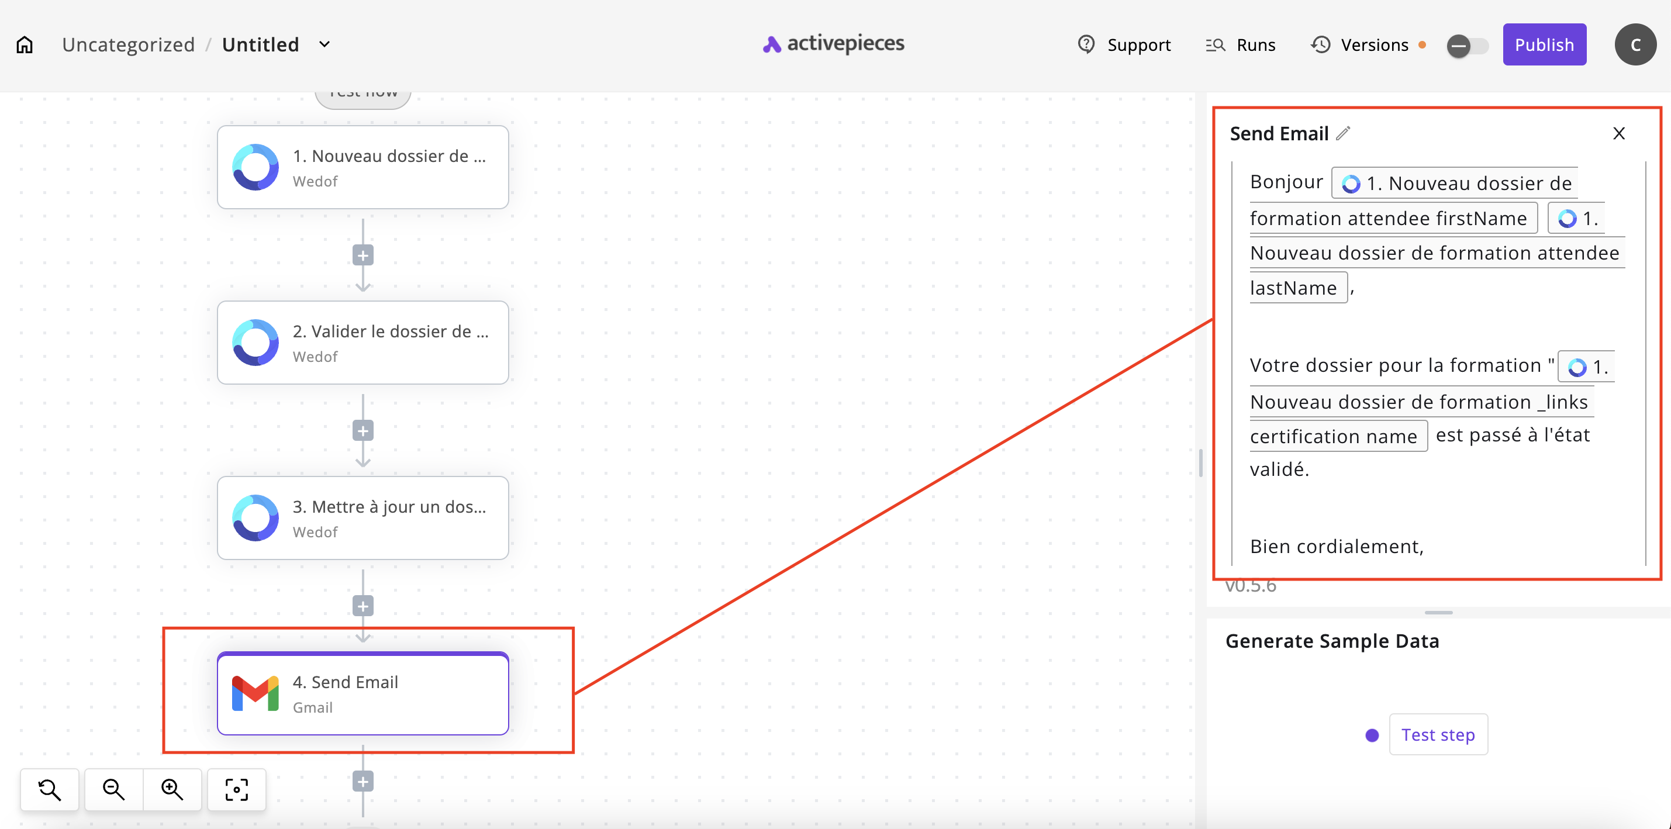Expand the Untitled flow name dropdown
1671x829 pixels.
tap(324, 45)
